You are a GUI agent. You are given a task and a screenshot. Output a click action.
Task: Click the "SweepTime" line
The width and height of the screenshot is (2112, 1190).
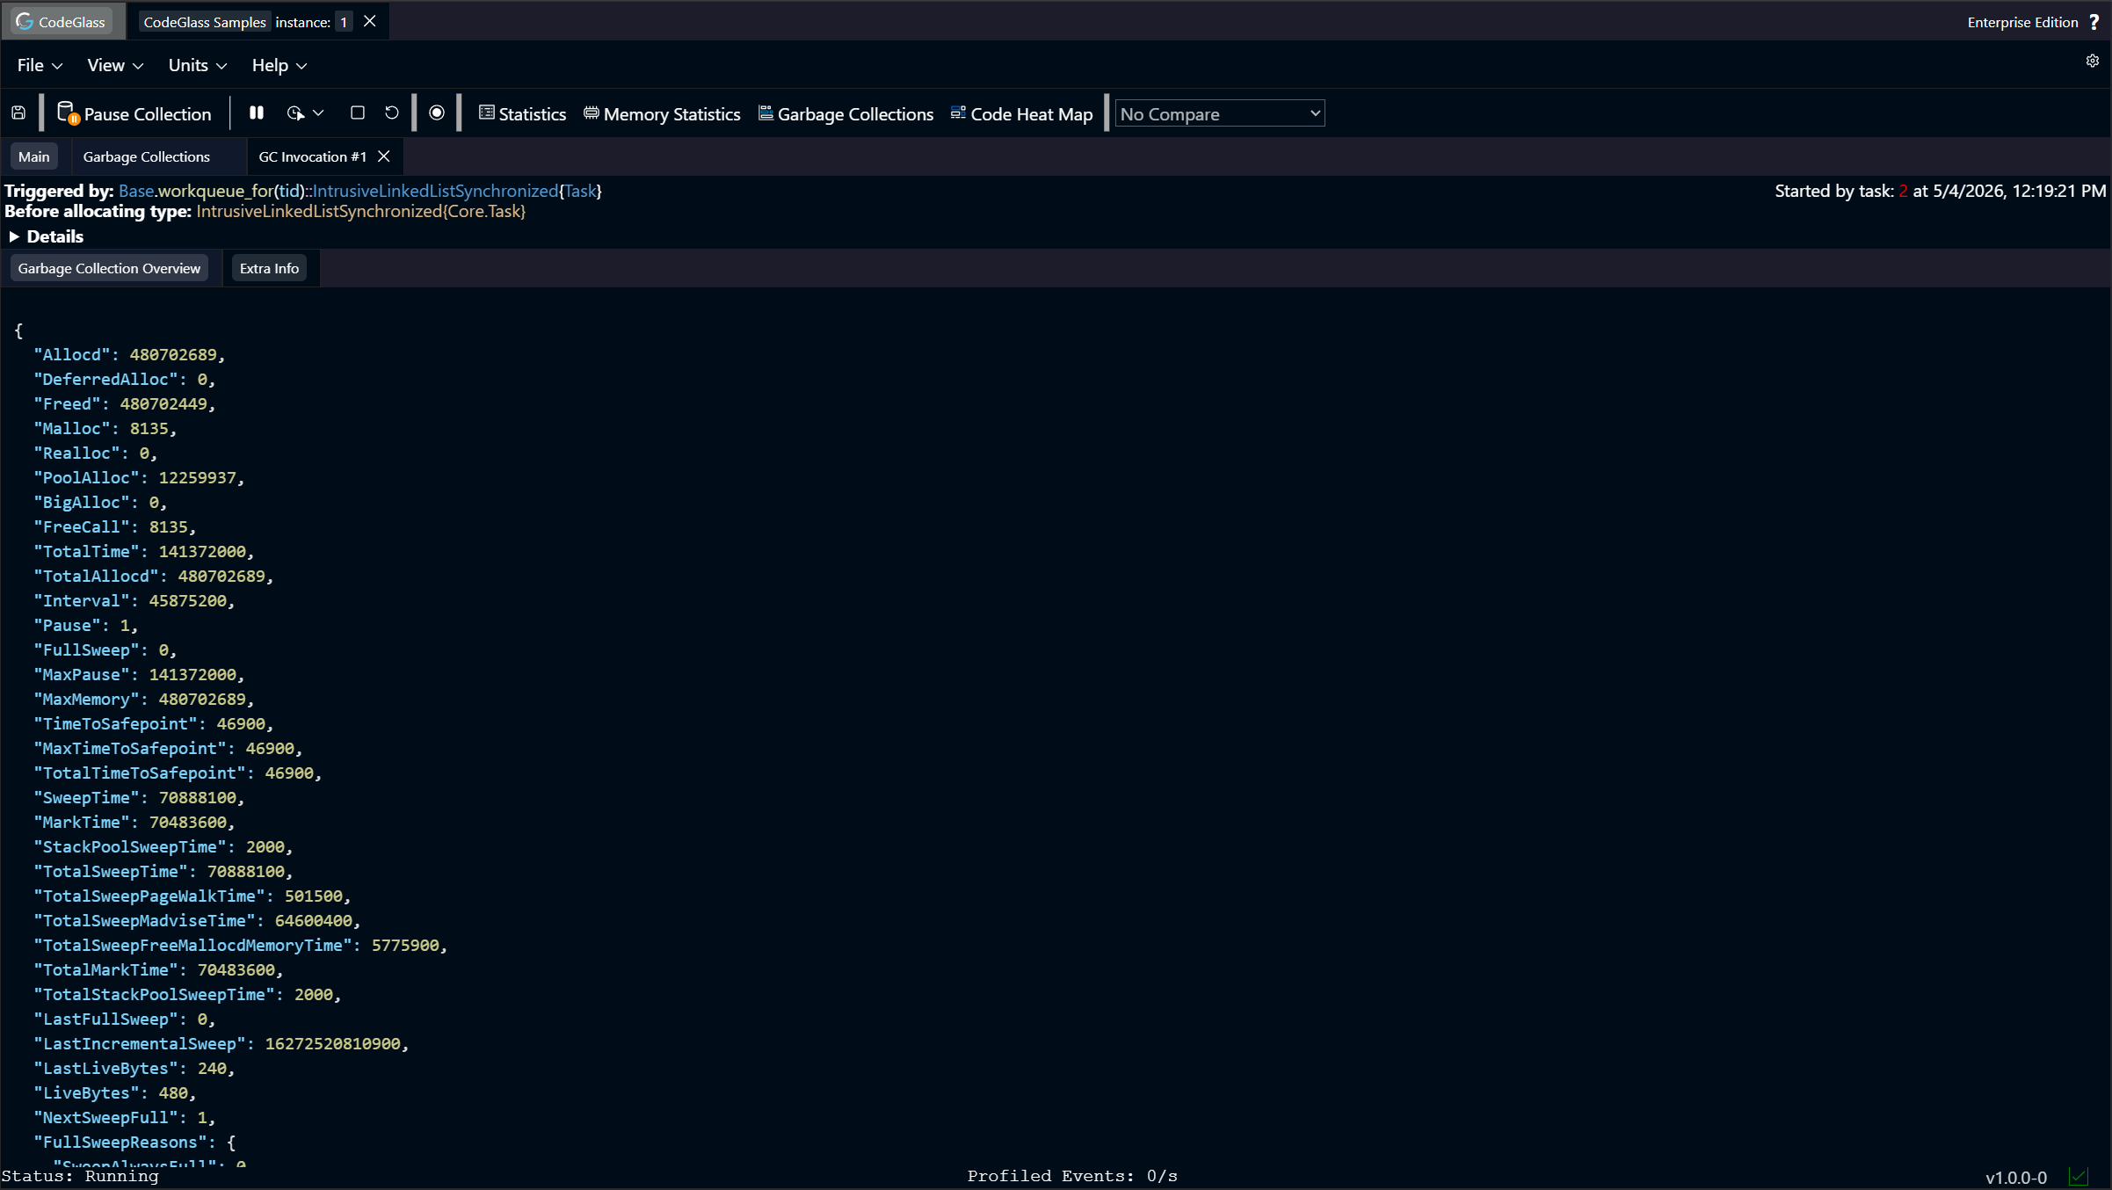(x=139, y=798)
